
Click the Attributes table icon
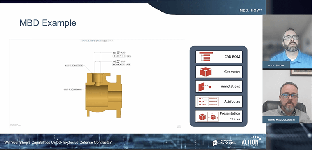click(x=208, y=101)
